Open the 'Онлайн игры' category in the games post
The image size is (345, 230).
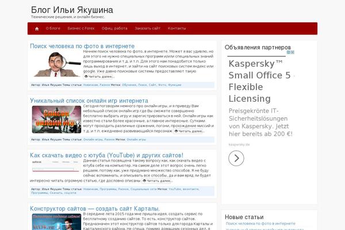coord(93,140)
